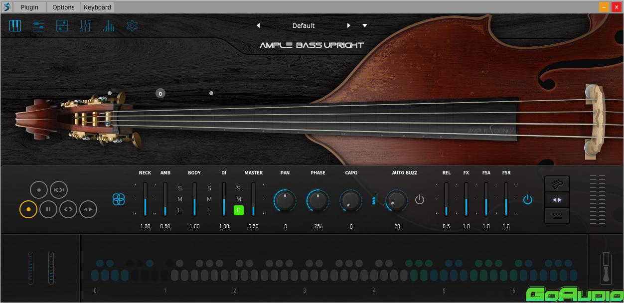Toggle Auto Buzz power button
Image resolution: width=624 pixels, height=303 pixels.
[420, 200]
